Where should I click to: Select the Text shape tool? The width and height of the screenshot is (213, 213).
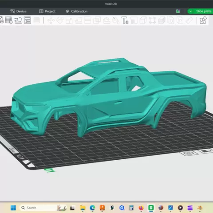point(125,20)
